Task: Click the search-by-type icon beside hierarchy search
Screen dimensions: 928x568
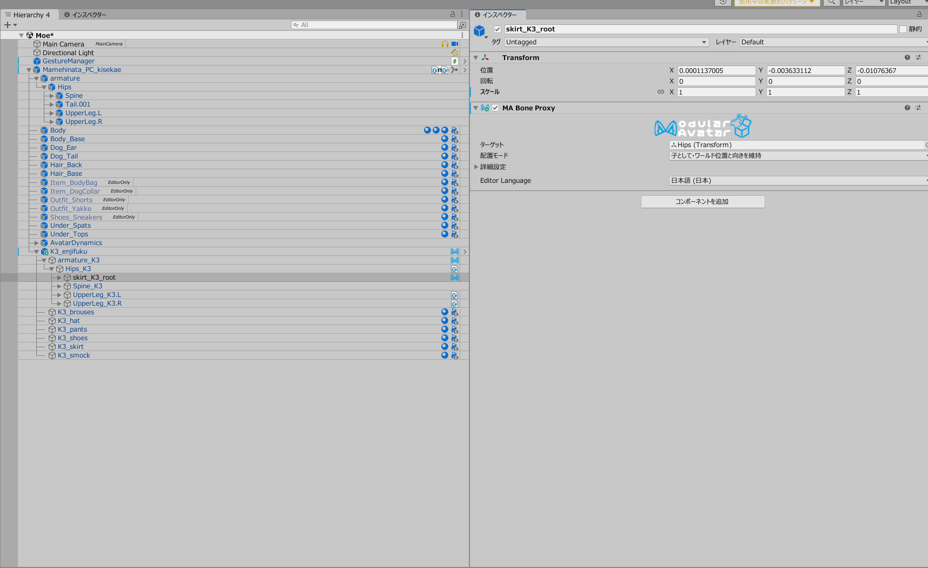Action: point(462,25)
